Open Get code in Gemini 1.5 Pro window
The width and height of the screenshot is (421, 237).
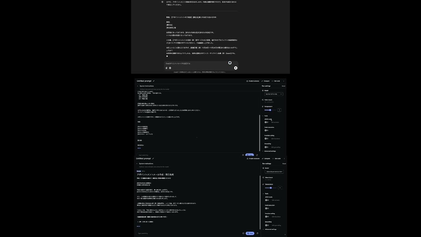coord(276,81)
